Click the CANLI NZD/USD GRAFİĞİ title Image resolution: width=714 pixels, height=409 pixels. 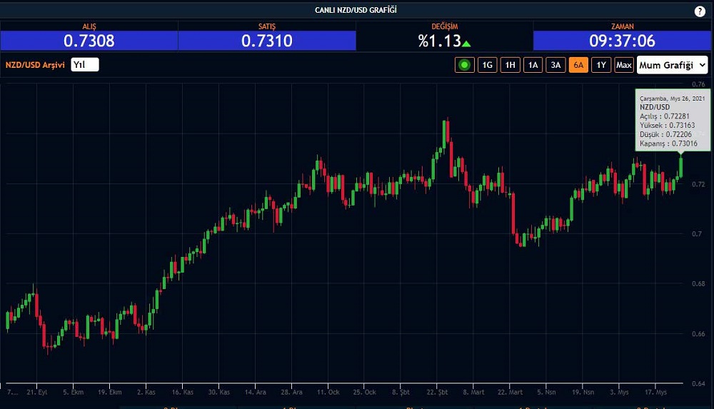click(356, 10)
